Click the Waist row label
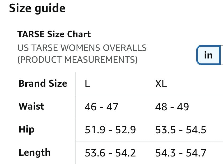 tap(31, 106)
